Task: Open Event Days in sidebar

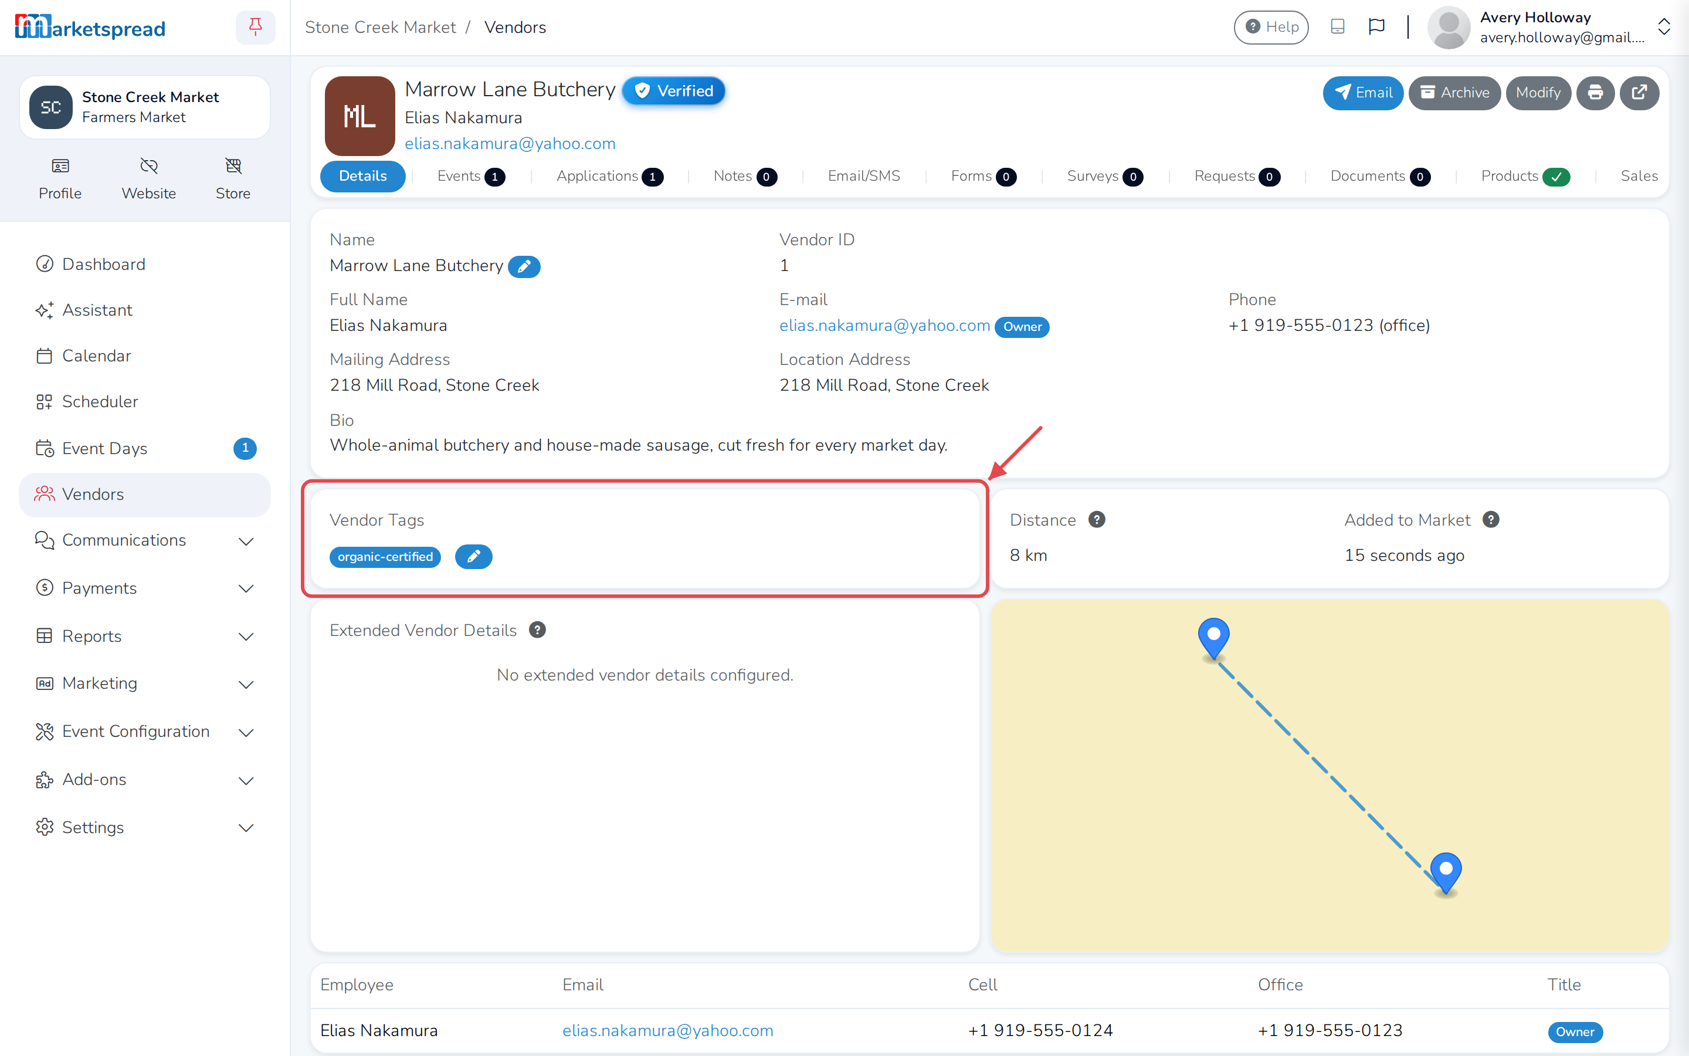Action: [144, 448]
